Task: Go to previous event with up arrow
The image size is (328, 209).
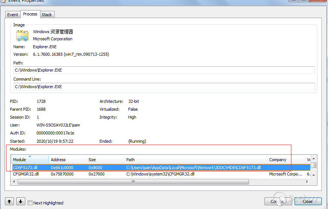Action: point(9,201)
